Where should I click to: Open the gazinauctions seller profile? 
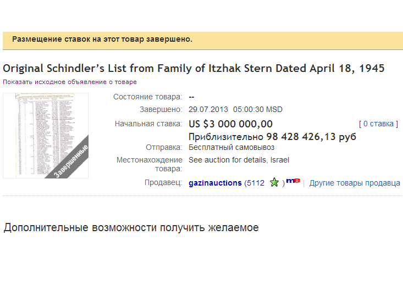click(x=215, y=183)
